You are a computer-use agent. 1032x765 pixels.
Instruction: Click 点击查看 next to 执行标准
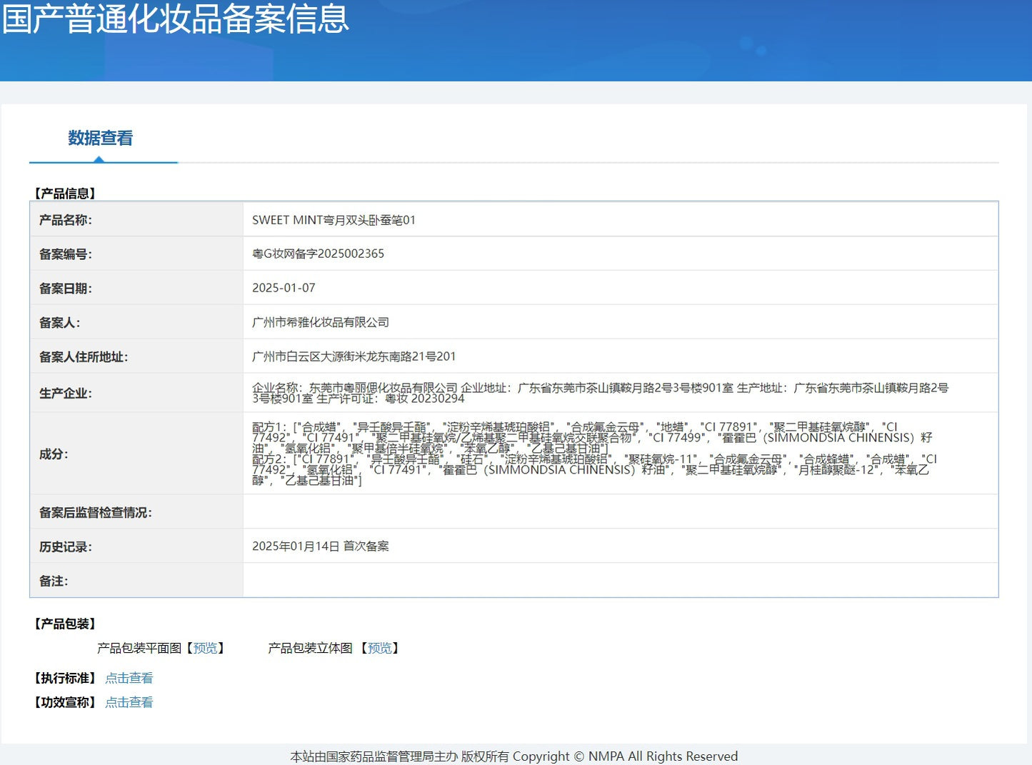(129, 678)
